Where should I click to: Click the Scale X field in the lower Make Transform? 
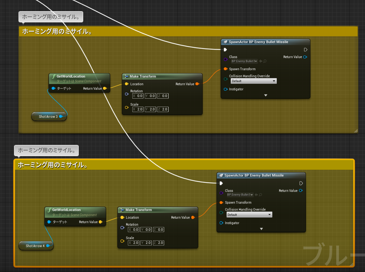click(133, 243)
